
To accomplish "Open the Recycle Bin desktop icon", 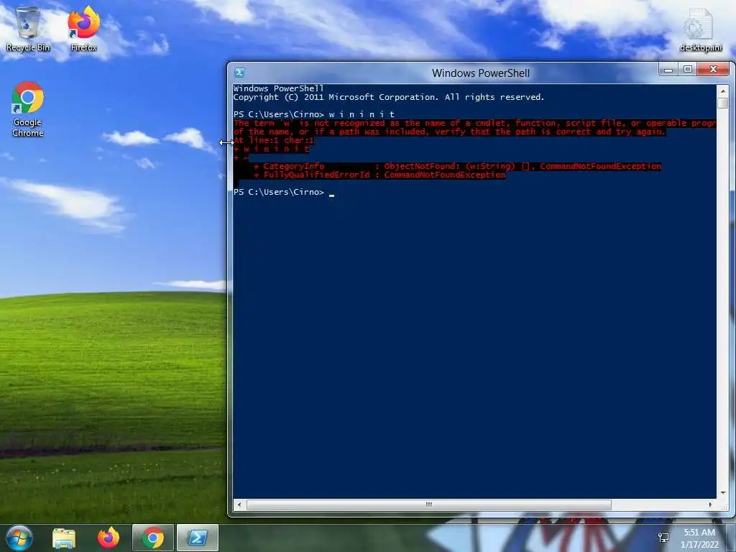I will pos(28,29).
